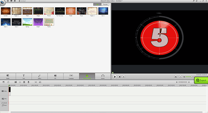Stop the preview playback
Image resolution: width=208 pixels, height=113 pixels.
120,77
